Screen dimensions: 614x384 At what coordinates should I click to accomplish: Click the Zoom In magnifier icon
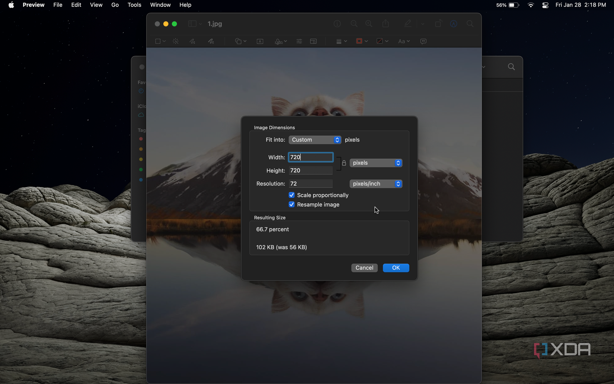tap(369, 23)
